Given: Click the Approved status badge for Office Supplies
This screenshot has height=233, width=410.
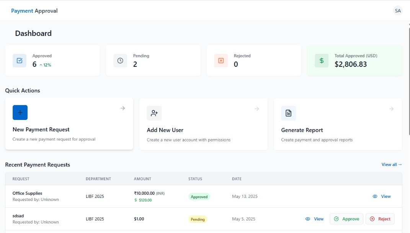Looking at the screenshot, I should [199, 197].
